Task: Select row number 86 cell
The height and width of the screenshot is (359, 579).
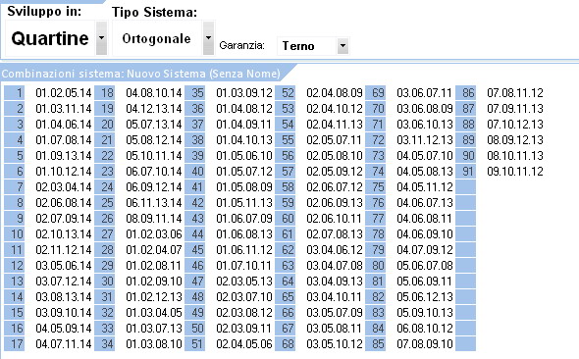Action: pyautogui.click(x=465, y=92)
